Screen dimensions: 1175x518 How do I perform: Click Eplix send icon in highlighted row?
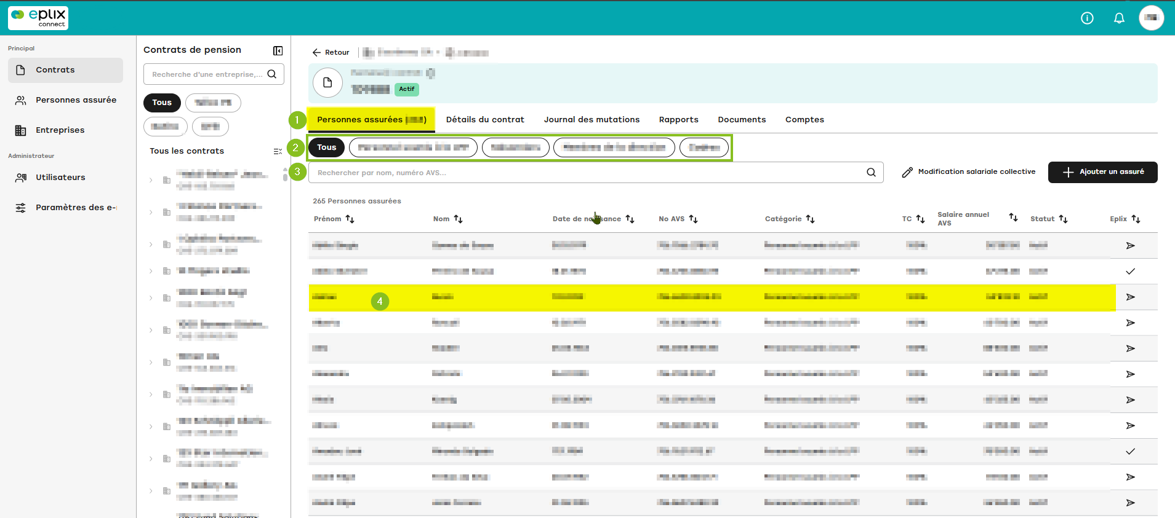point(1130,297)
